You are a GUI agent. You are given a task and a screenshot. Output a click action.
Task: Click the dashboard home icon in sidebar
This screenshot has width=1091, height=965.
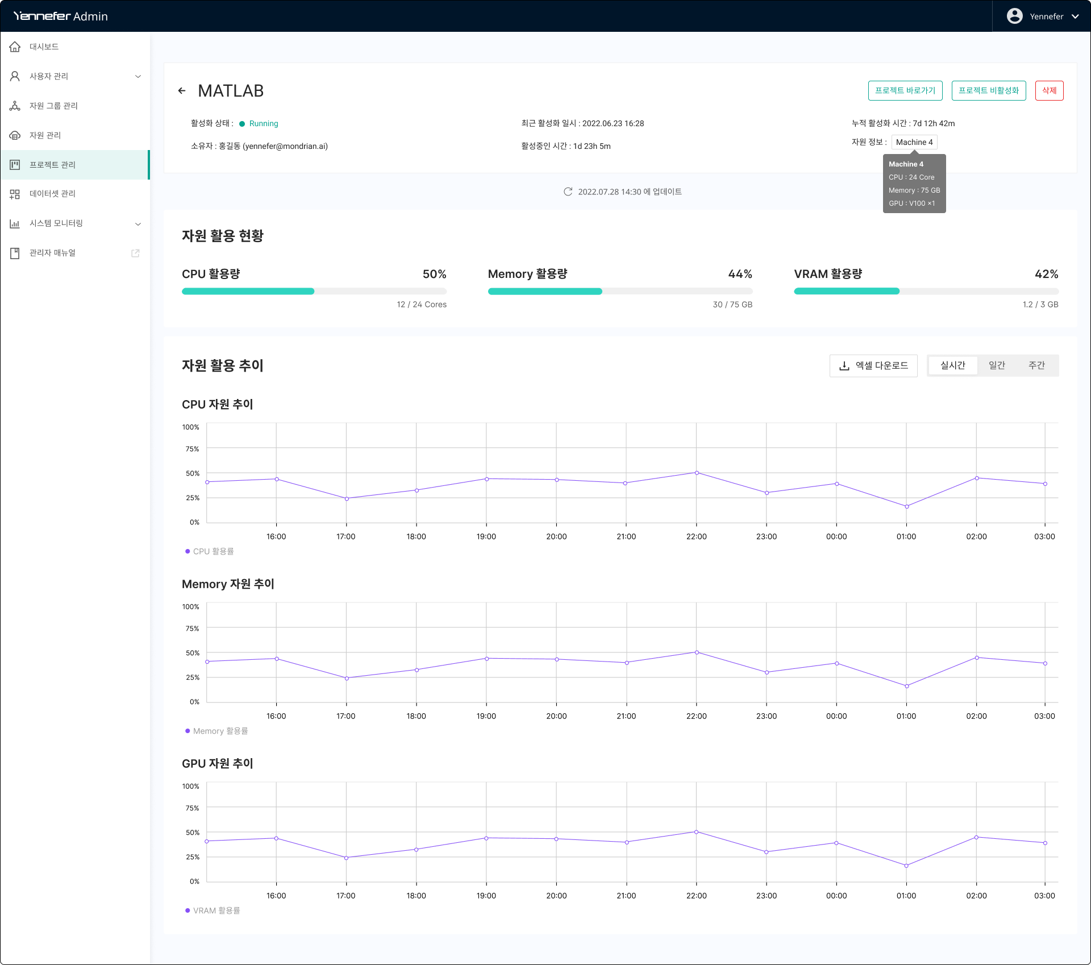[x=15, y=47]
